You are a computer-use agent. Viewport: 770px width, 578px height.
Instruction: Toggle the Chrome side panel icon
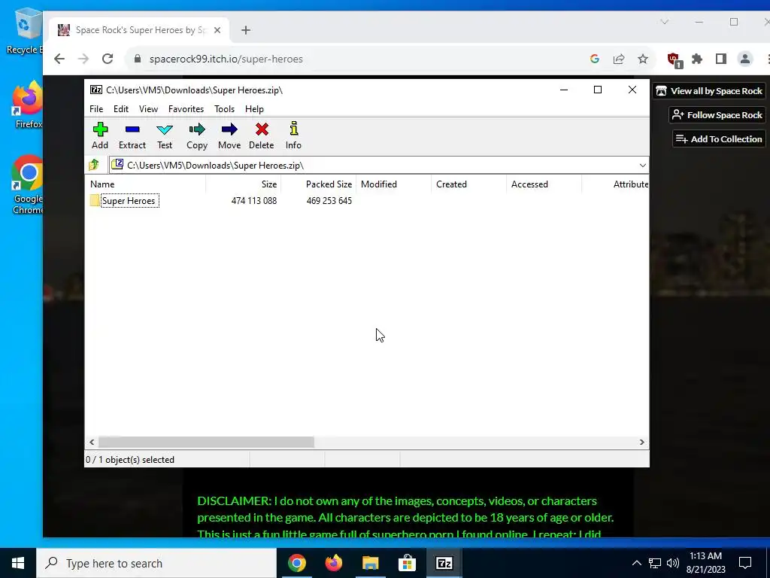click(721, 59)
